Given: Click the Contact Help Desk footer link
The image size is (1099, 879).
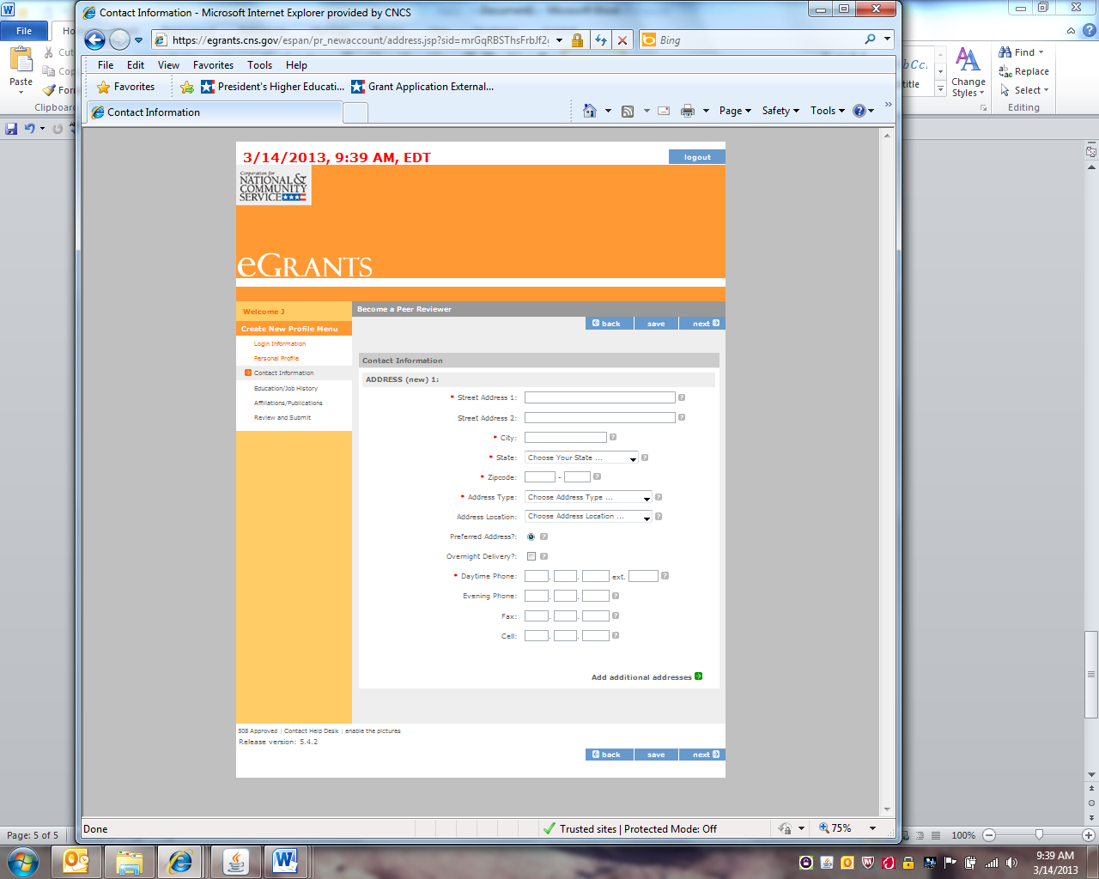Looking at the screenshot, I should coord(312,731).
